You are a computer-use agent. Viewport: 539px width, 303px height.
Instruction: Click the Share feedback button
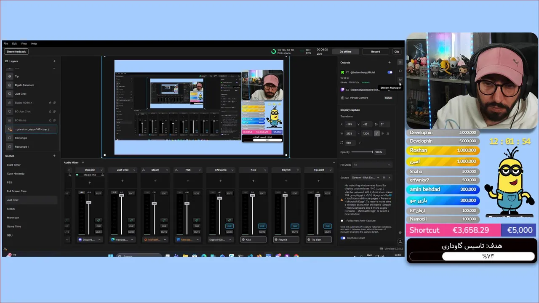pos(16,52)
